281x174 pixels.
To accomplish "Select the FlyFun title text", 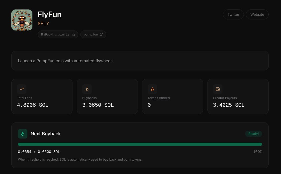I will [50, 14].
